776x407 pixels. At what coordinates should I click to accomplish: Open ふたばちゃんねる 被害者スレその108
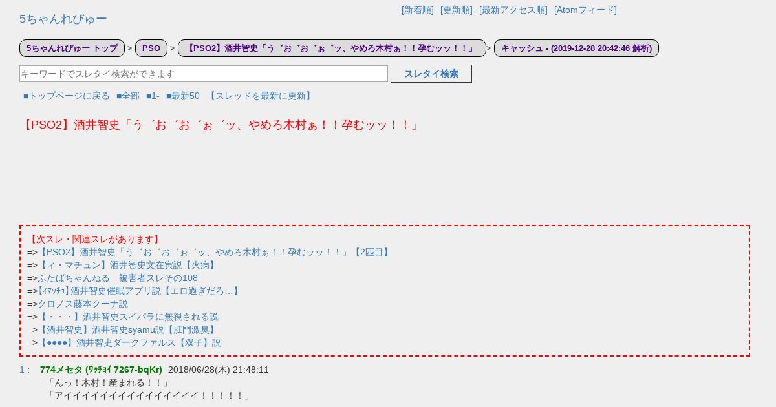118,278
